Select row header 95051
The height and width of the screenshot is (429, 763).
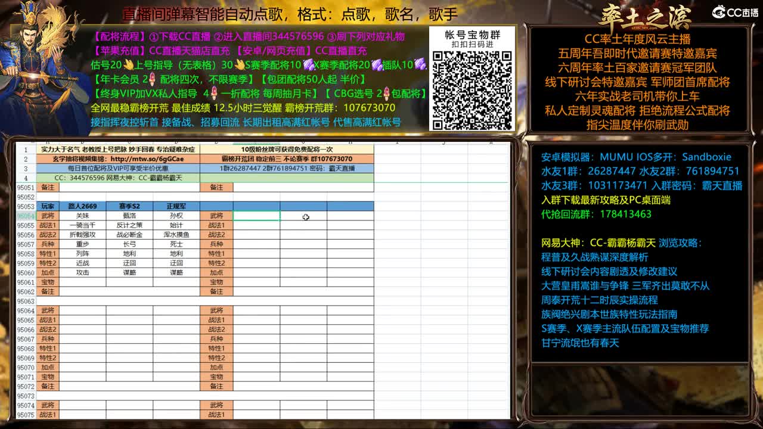[26, 187]
